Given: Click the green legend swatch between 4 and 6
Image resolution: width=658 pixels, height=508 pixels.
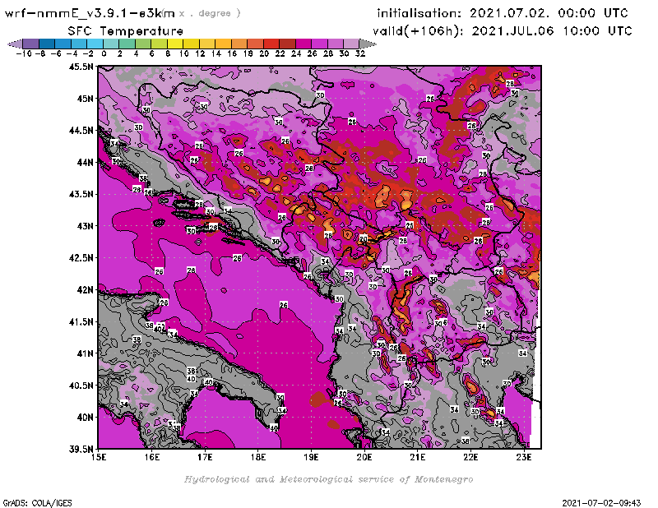Looking at the screenshot, I should (143, 44).
